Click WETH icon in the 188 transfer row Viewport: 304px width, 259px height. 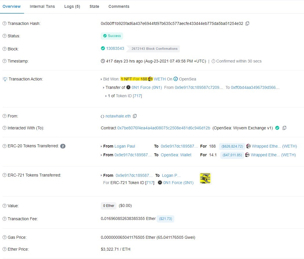[248, 146]
